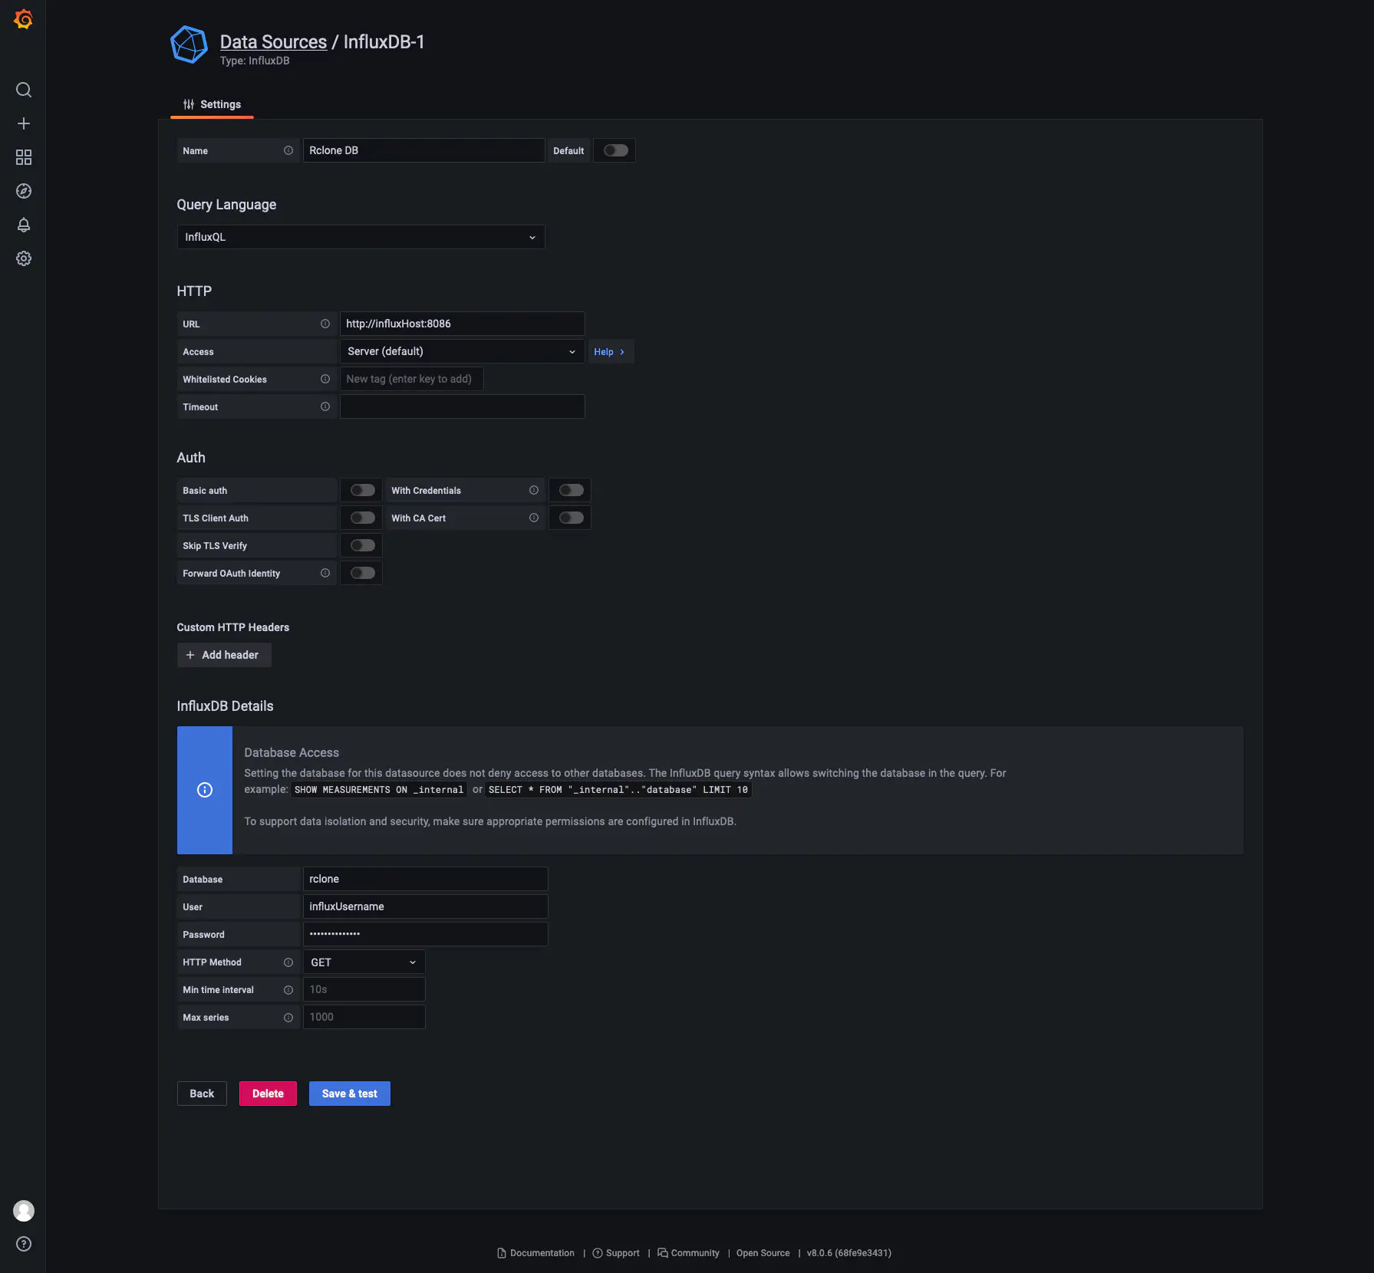Enable the With Credentials toggle
This screenshot has height=1273, width=1374.
pos(571,490)
